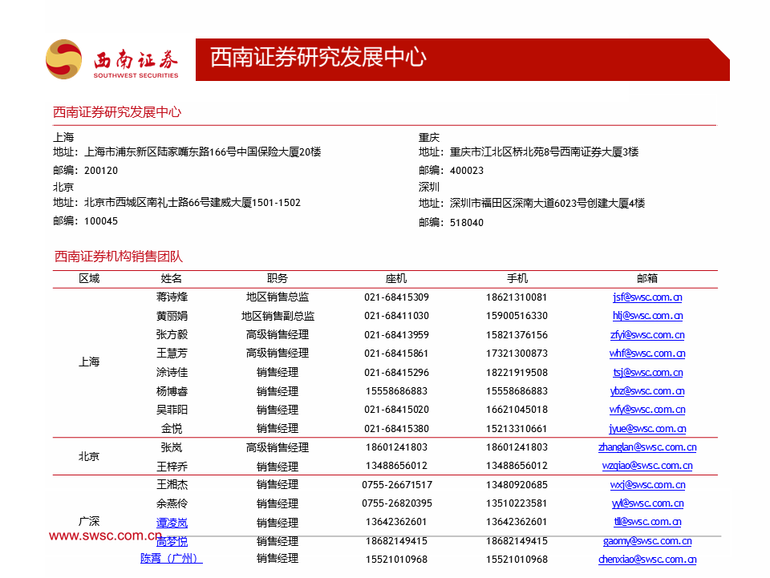Open 王慧芳's email link whf@swsc.com.cn
Viewport: 770px width, 578px height.
coord(647,354)
